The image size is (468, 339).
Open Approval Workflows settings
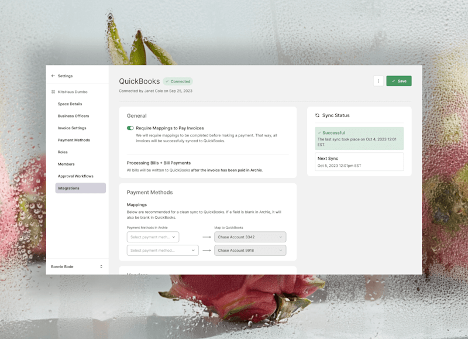(75, 176)
